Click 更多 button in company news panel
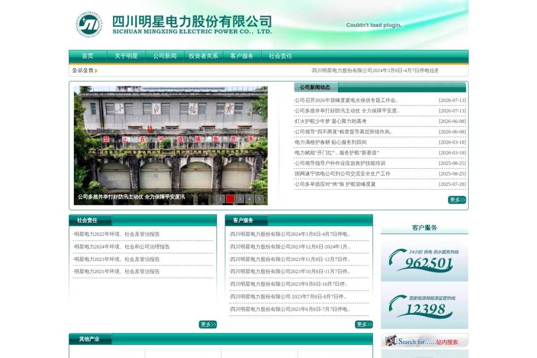 457,200
